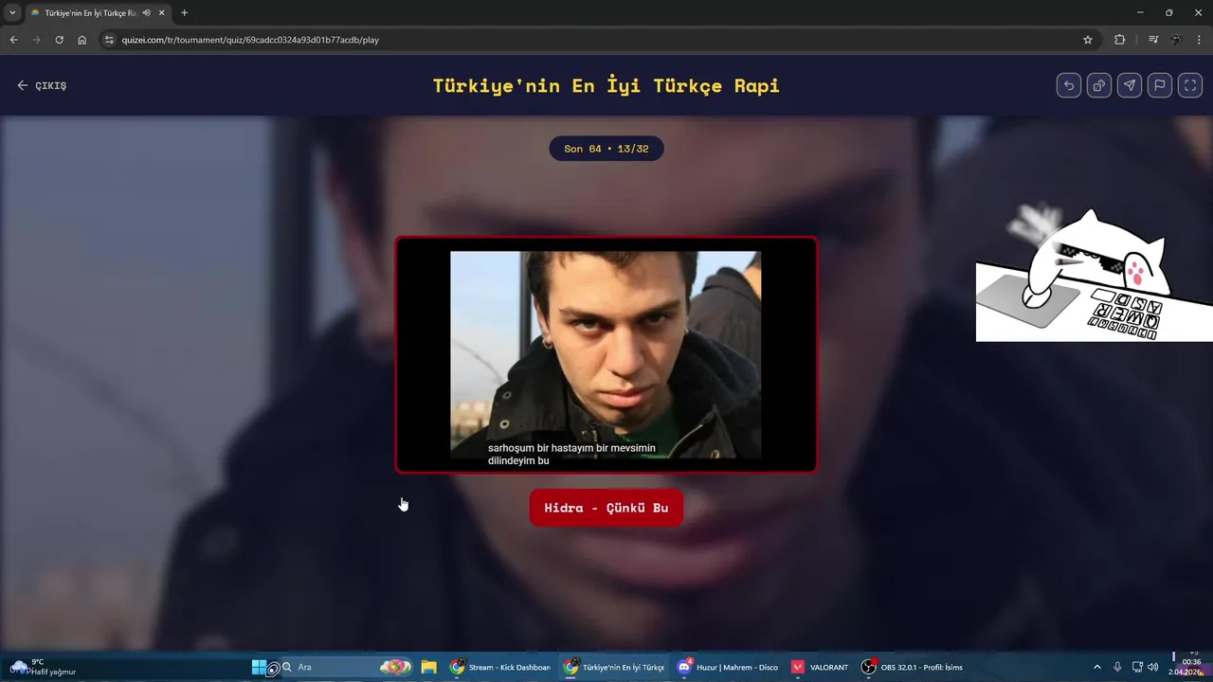Click the network icon in system tray
This screenshot has width=1213, height=682.
pos(1137,667)
